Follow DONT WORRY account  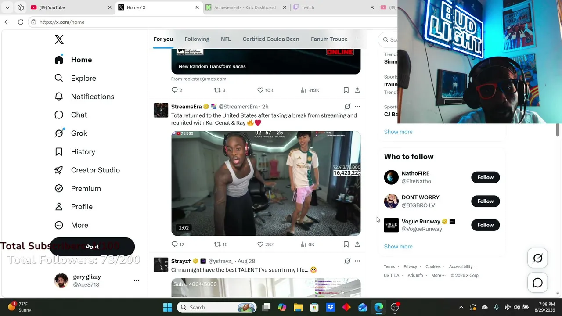point(485,201)
